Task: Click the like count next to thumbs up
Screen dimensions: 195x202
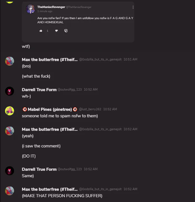Action: pos(47,31)
